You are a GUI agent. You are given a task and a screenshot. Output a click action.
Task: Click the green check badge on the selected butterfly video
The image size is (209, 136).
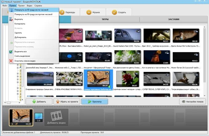tap(109, 87)
